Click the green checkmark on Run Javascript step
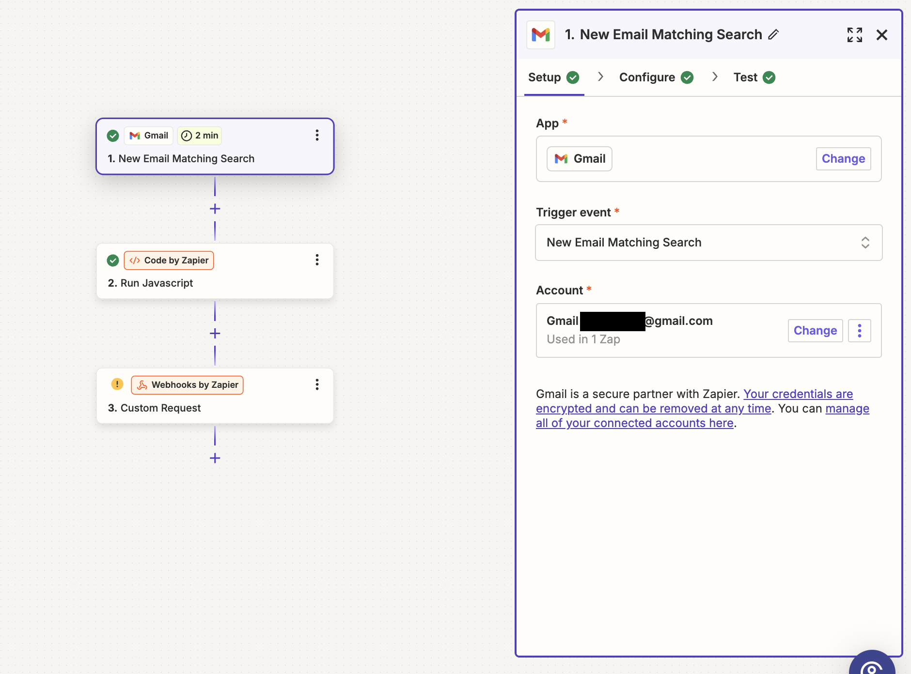The width and height of the screenshot is (911, 674). click(112, 260)
